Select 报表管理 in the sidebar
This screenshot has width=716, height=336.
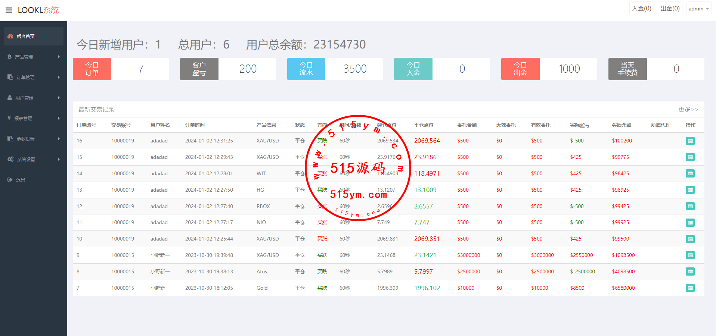point(23,118)
